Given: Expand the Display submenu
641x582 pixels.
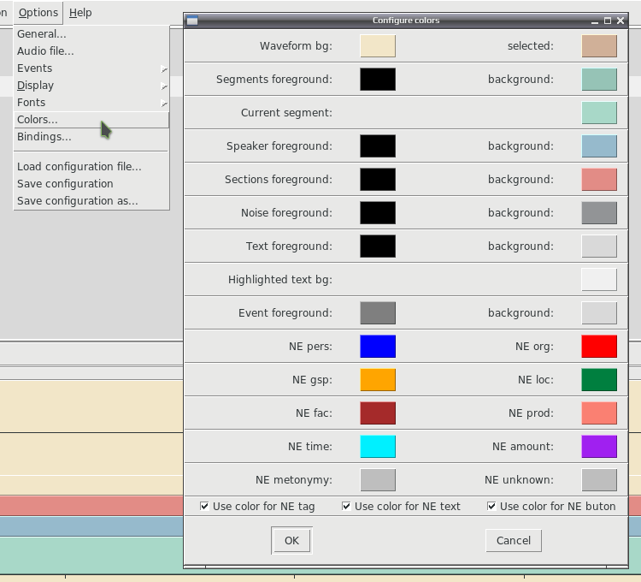Looking at the screenshot, I should 91,86.
